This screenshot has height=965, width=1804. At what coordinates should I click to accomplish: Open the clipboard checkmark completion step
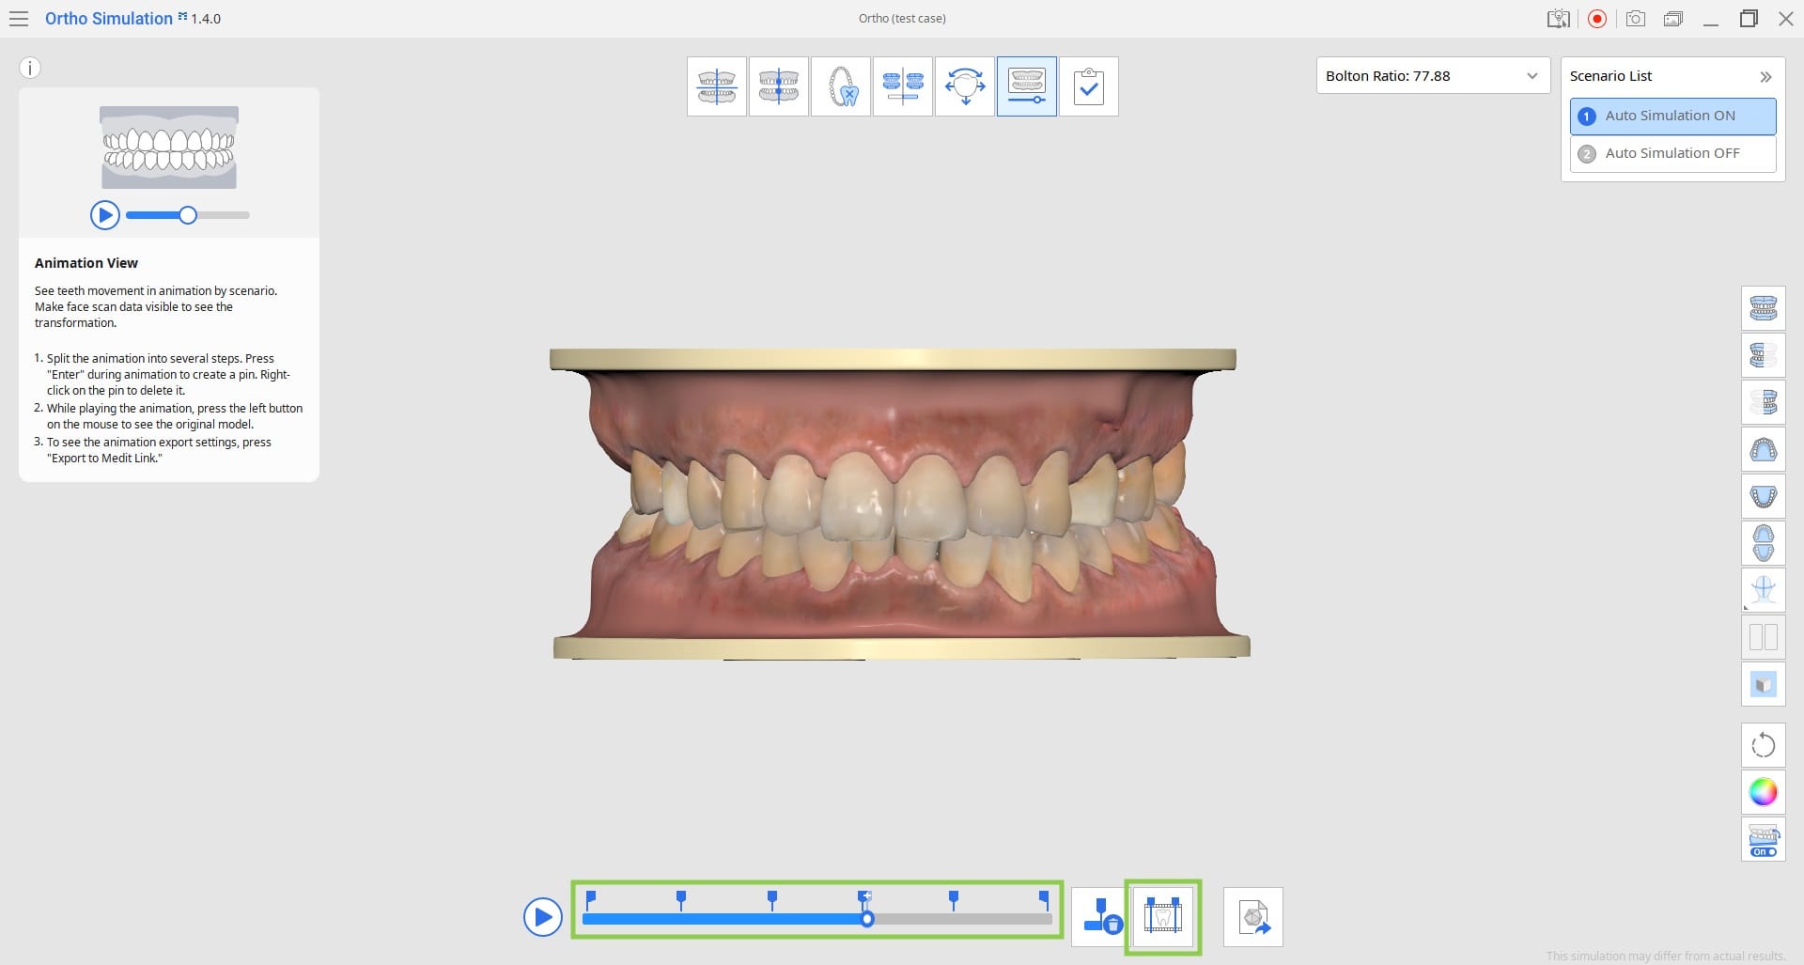(x=1089, y=86)
